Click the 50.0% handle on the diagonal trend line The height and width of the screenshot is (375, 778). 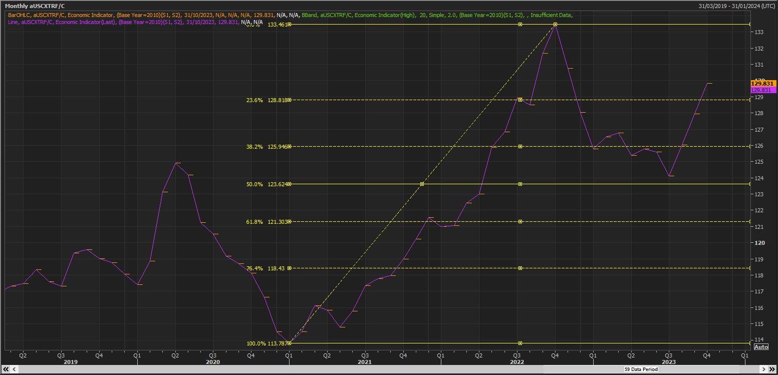(x=422, y=184)
